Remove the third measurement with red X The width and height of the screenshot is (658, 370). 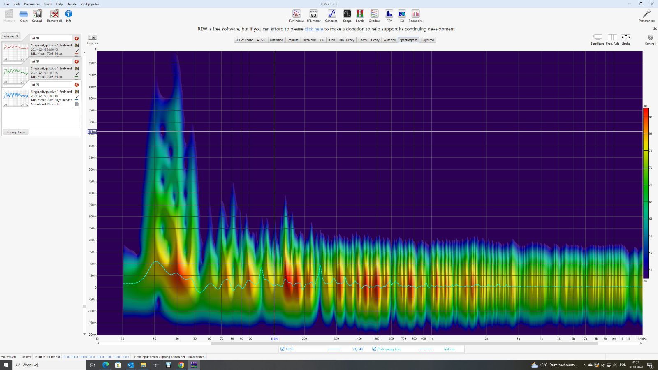[76, 85]
